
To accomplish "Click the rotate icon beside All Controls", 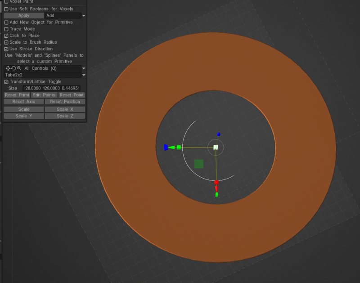I will click(13, 68).
